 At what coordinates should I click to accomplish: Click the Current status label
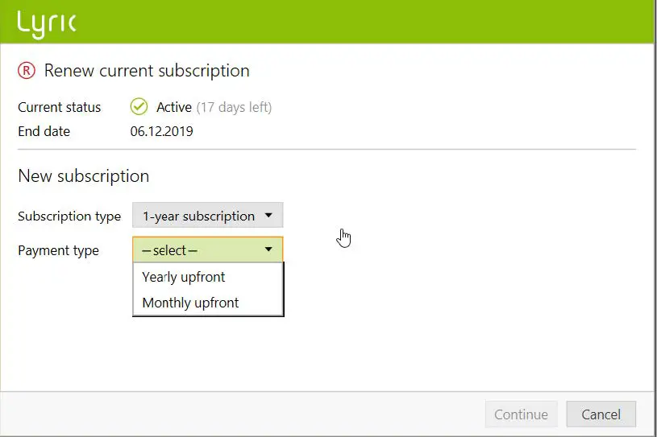60,107
